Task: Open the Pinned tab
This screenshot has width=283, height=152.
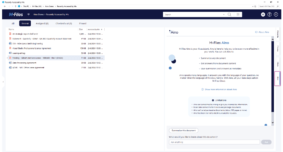Action: click(x=83, y=23)
